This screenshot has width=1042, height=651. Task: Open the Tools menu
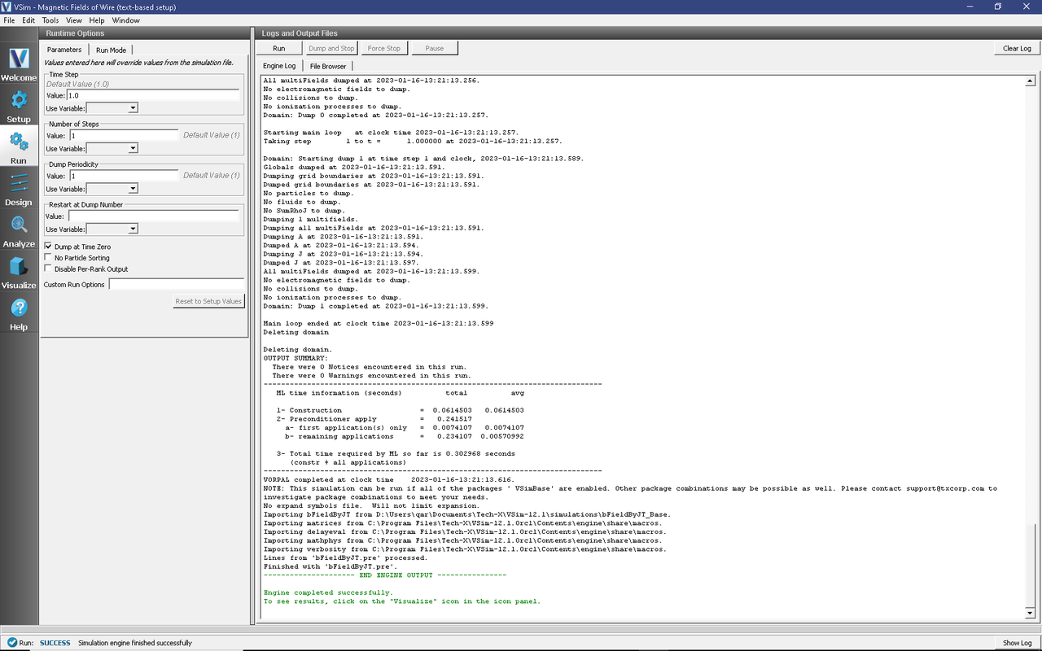point(50,20)
